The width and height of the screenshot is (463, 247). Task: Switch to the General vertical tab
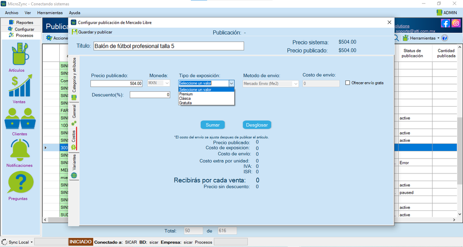74,115
